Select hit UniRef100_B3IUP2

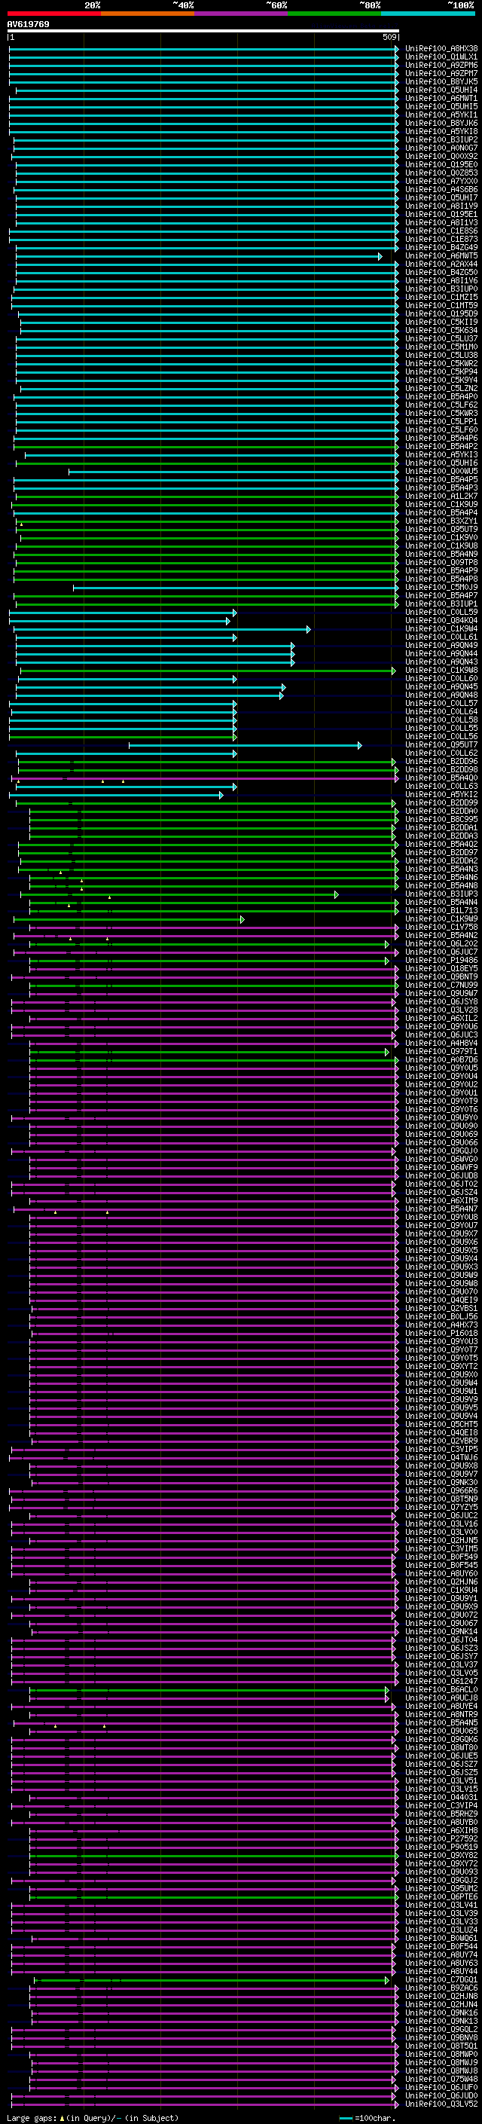441,140
